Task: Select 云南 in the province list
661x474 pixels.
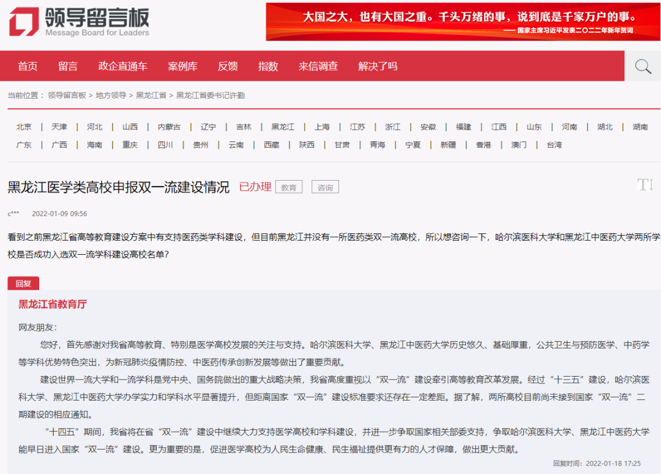Action: tap(236, 145)
